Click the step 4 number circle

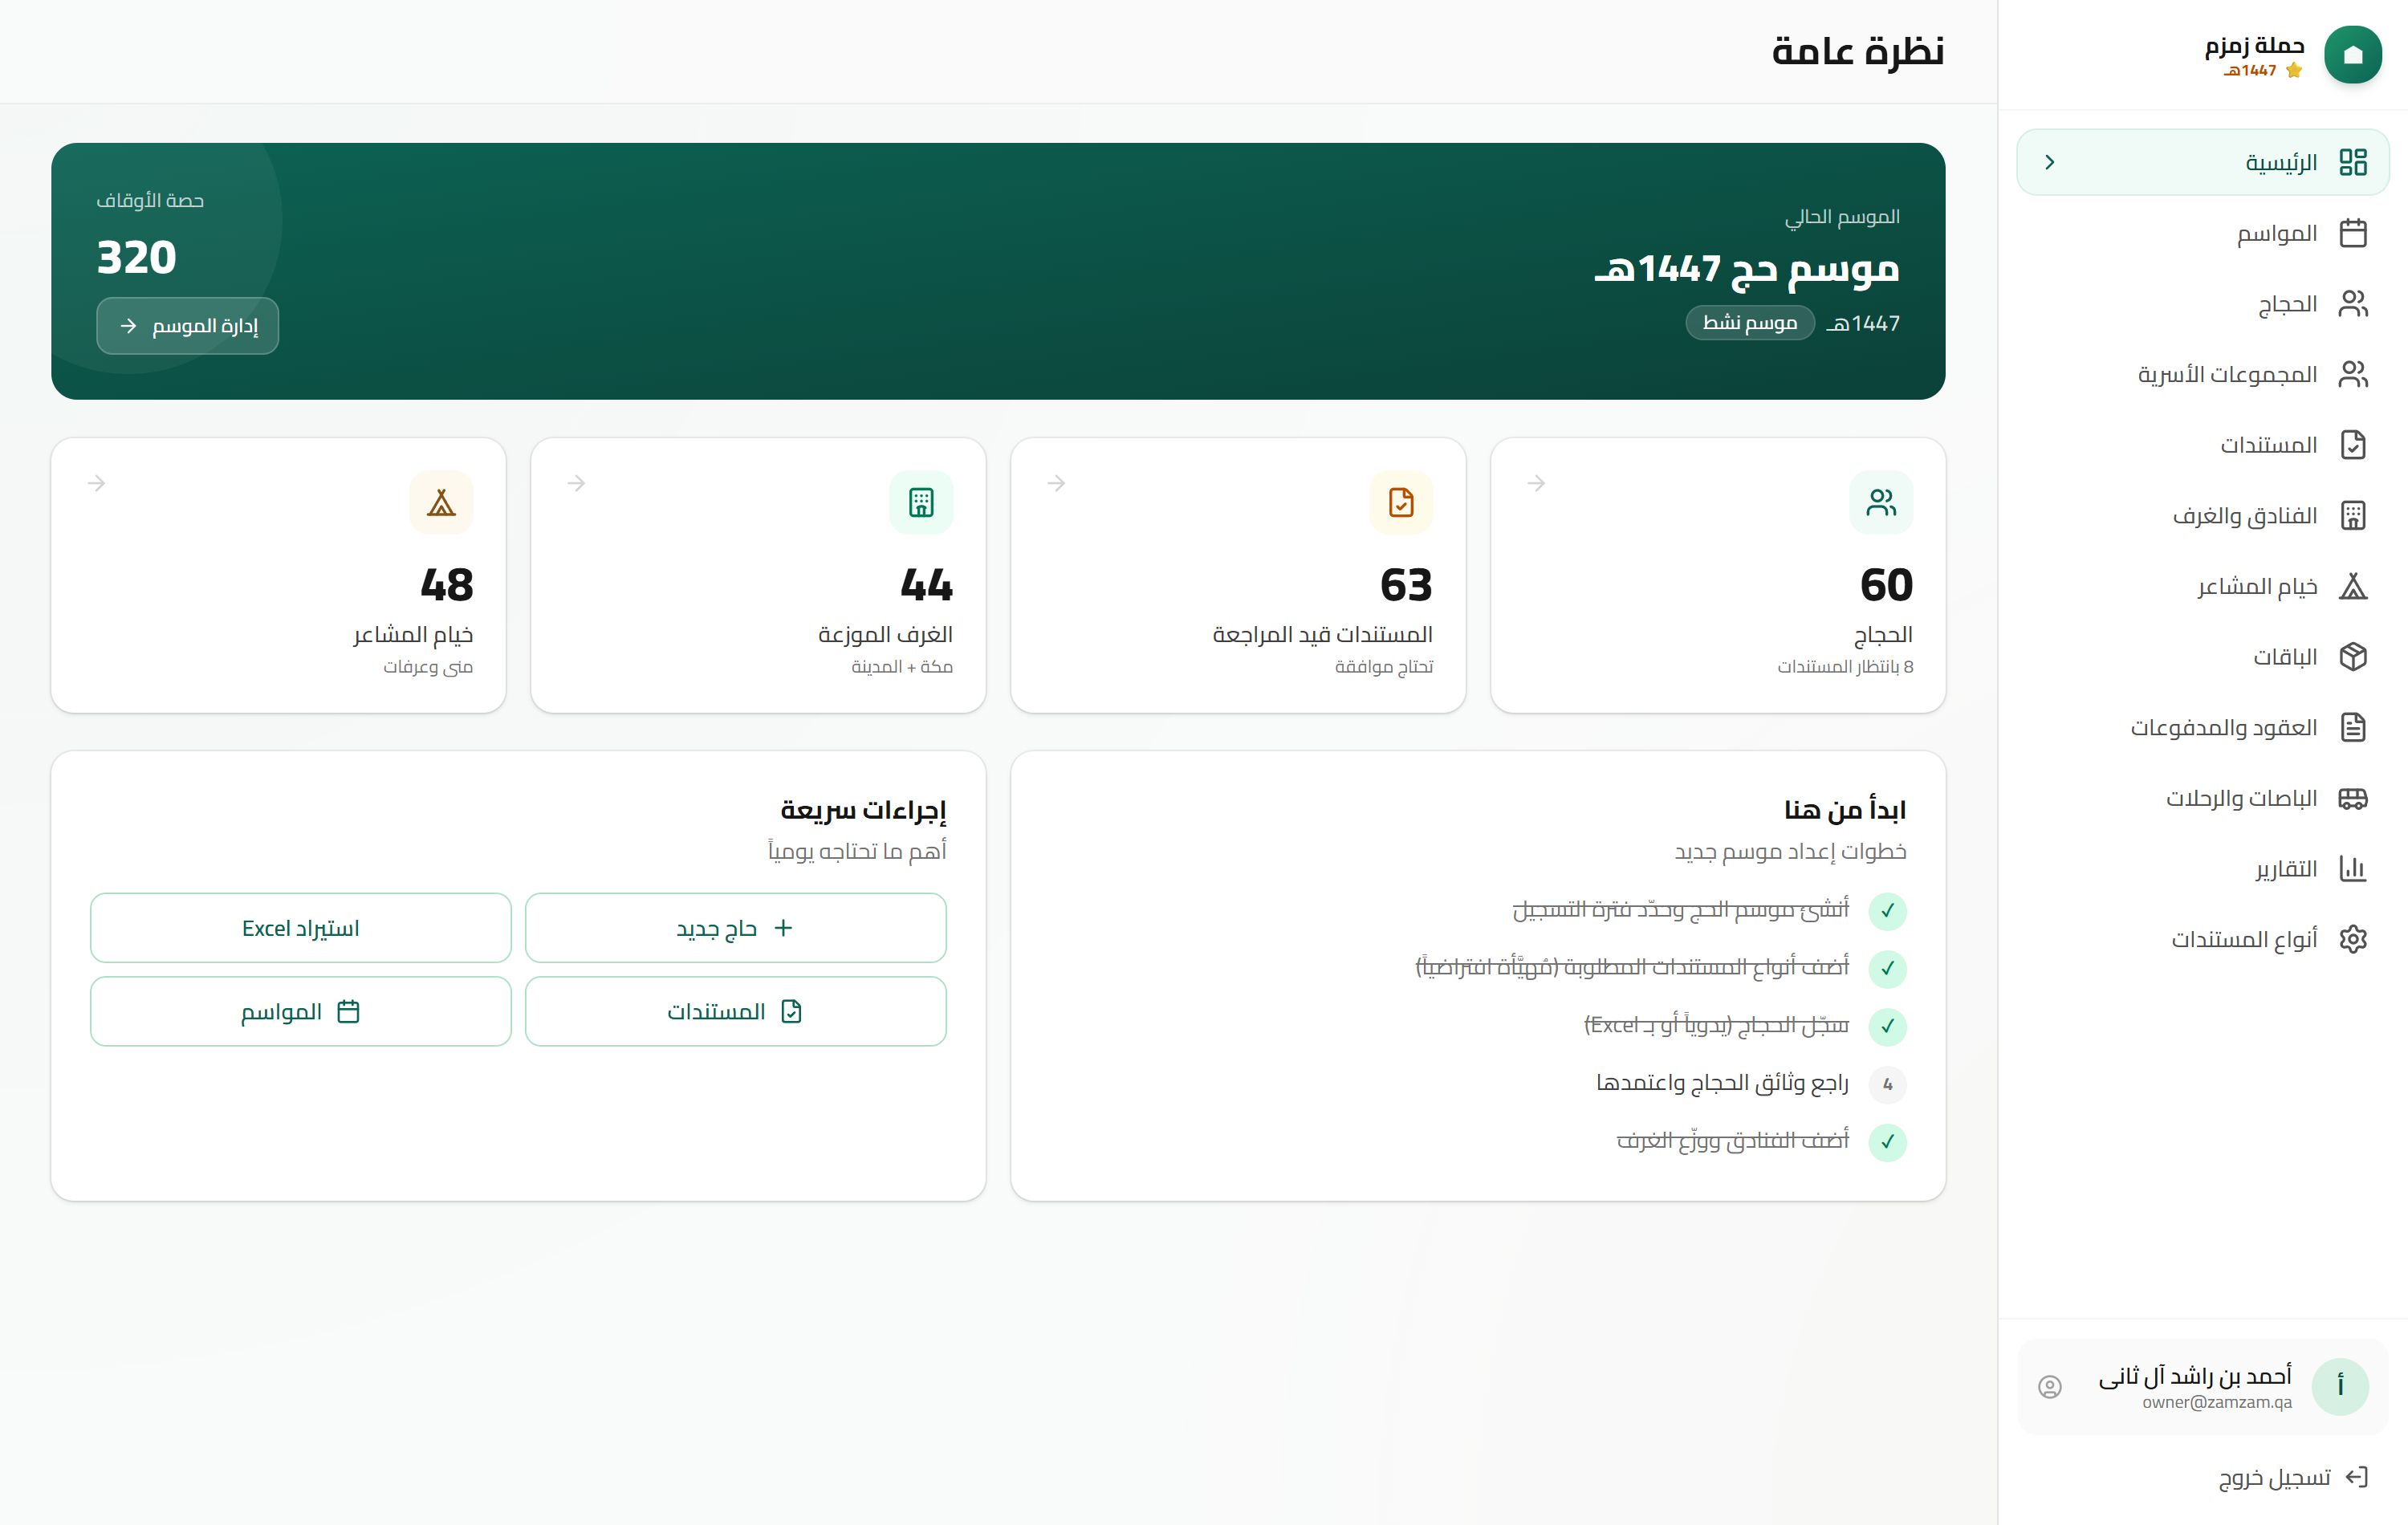point(1887,1084)
